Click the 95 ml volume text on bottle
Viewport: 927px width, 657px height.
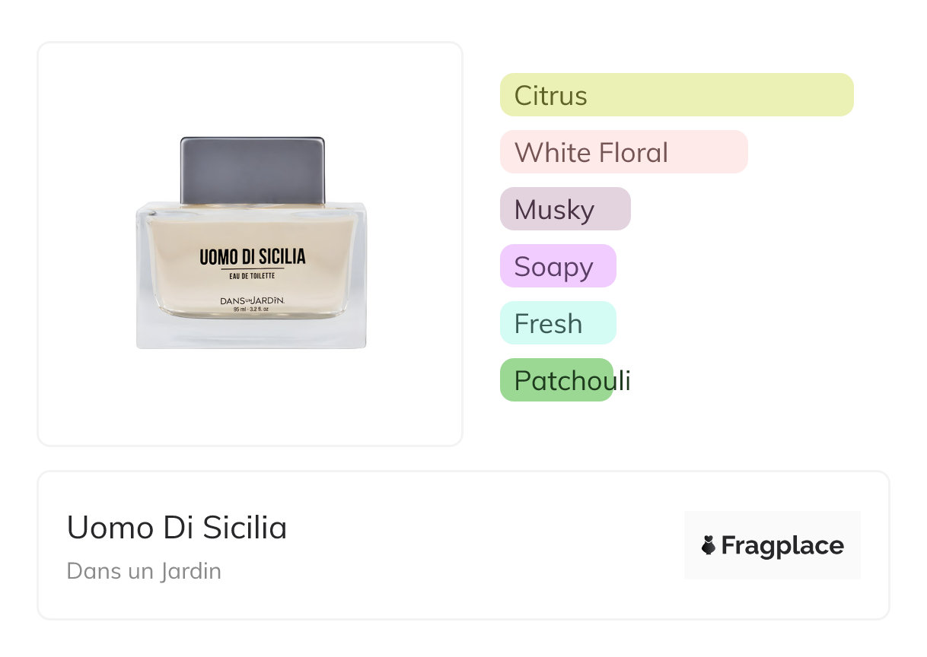[x=252, y=309]
